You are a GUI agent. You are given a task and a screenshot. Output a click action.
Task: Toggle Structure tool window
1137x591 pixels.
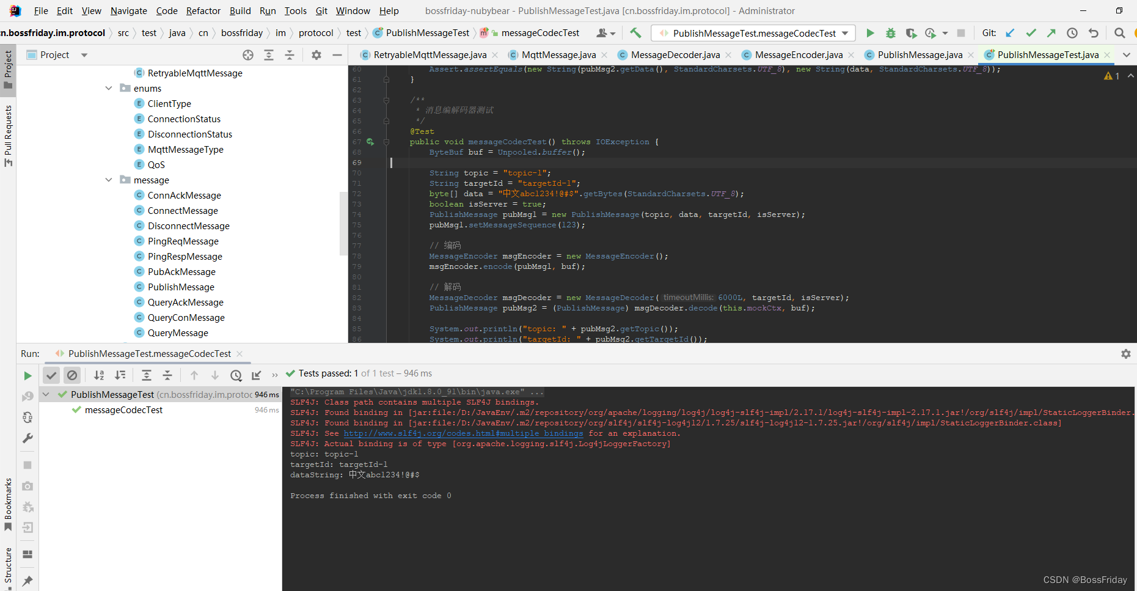(x=8, y=568)
